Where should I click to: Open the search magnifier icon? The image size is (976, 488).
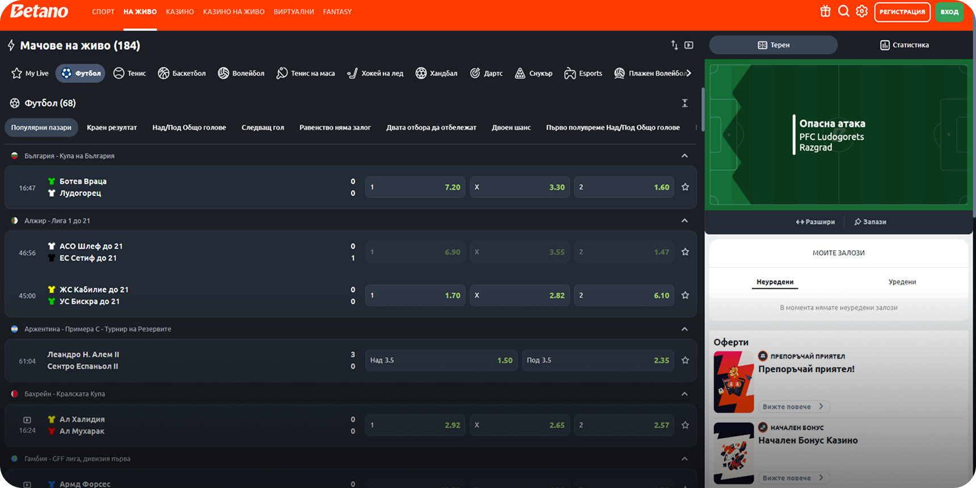coord(844,11)
